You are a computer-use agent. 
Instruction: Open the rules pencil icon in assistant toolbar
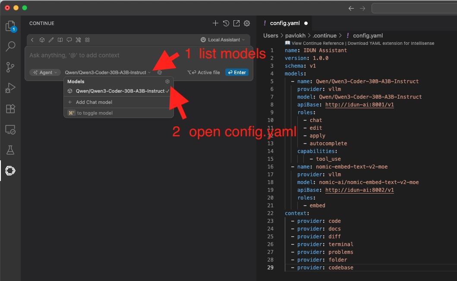tap(51, 40)
